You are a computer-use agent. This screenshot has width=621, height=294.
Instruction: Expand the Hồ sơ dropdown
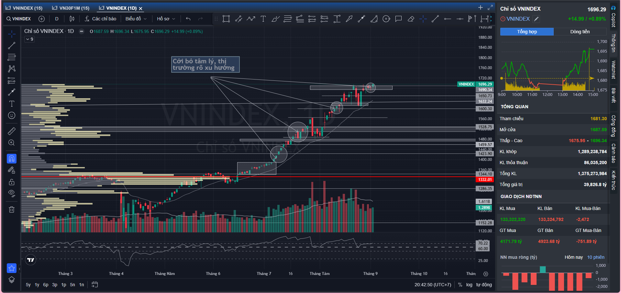[x=166, y=19]
